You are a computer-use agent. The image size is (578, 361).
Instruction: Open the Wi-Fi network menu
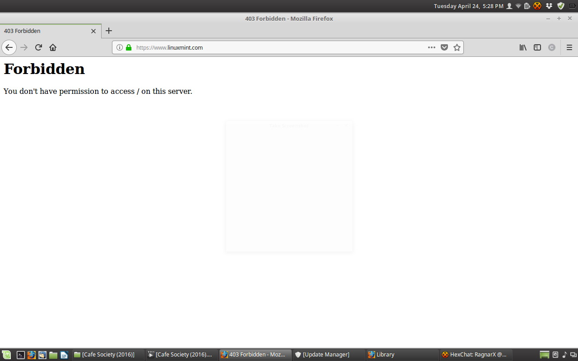(x=518, y=6)
